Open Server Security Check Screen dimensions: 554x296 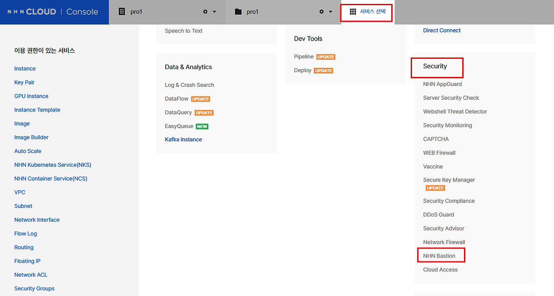pyautogui.click(x=451, y=98)
